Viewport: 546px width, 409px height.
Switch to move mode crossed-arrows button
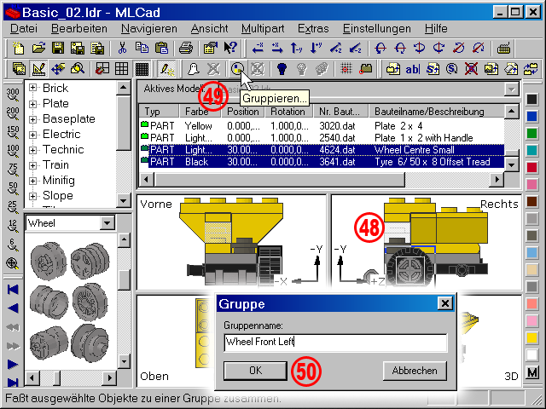(x=58, y=69)
